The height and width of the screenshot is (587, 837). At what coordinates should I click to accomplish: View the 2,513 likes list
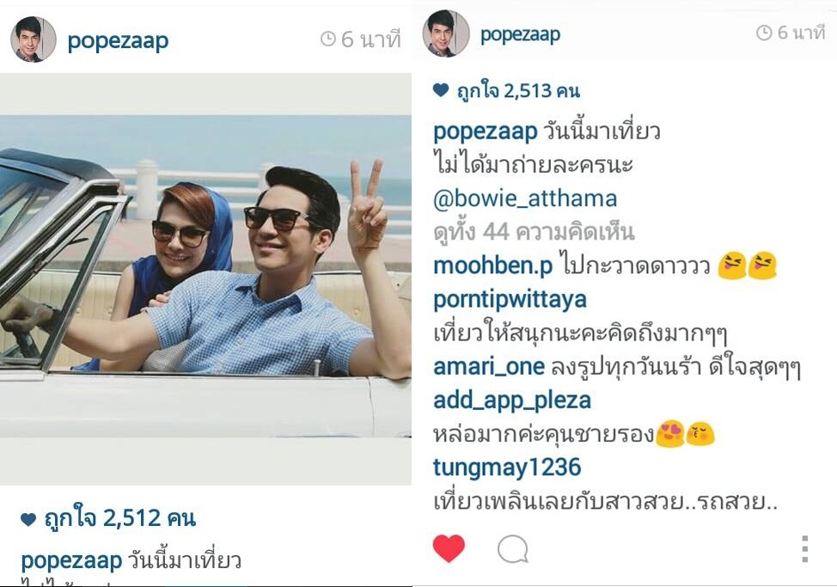point(518,91)
